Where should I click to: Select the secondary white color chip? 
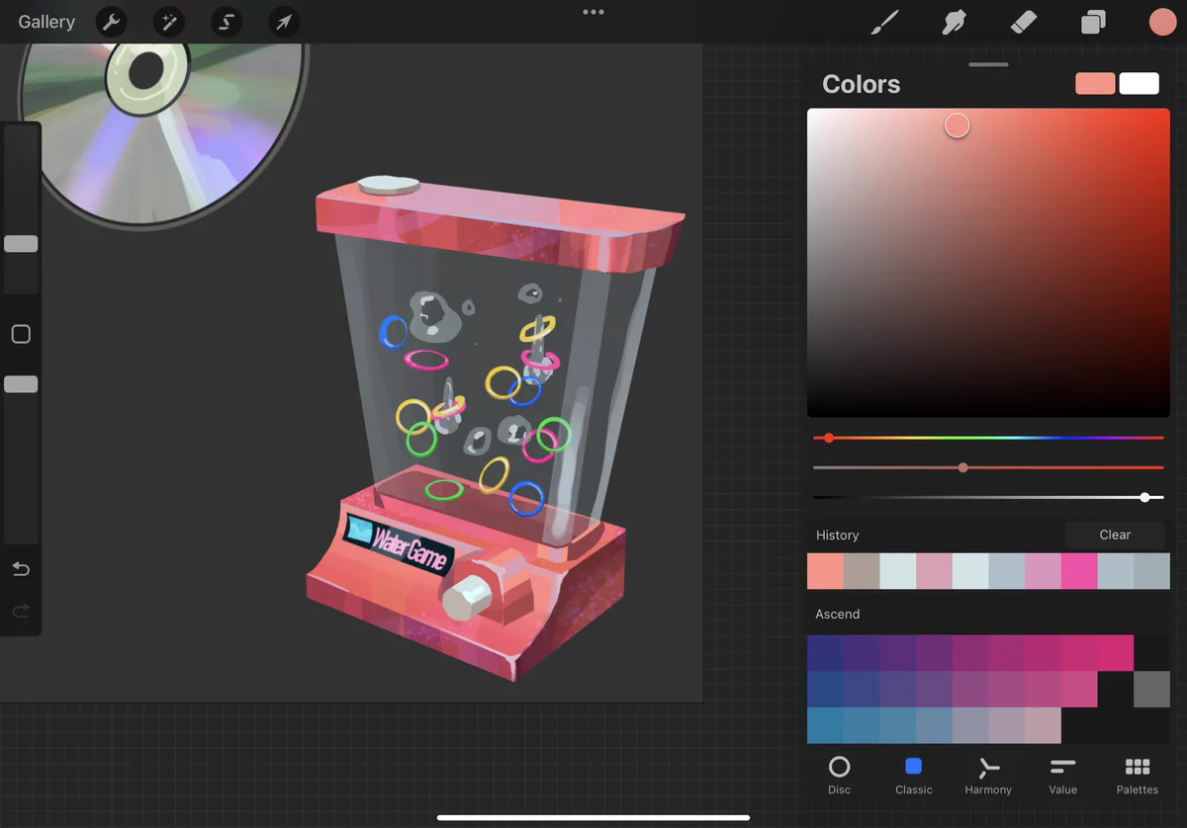1140,84
